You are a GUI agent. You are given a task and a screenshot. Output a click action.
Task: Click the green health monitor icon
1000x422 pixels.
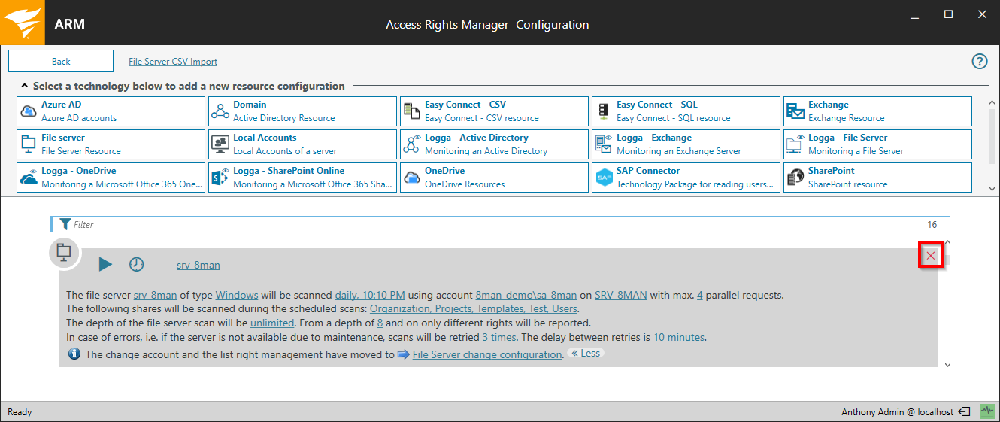986,411
